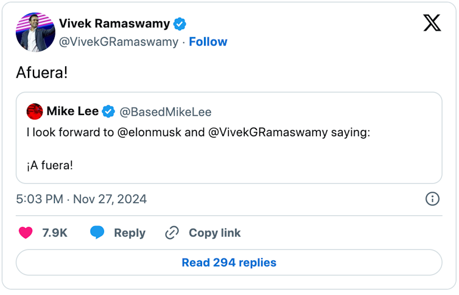The height and width of the screenshot is (295, 459).
Task: Click the Reply label
Action: tap(130, 232)
